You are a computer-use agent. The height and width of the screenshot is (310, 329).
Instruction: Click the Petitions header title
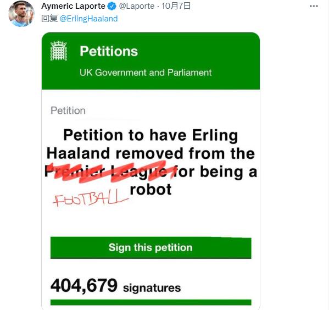[x=109, y=51]
